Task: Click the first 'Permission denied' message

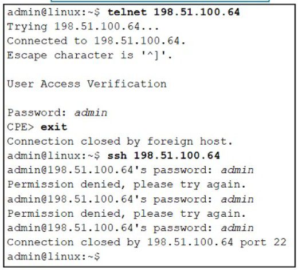Action: [x=127, y=185]
